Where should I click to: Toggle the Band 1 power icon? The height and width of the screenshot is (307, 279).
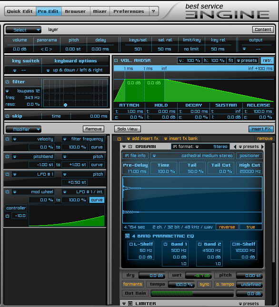(x=165, y=244)
